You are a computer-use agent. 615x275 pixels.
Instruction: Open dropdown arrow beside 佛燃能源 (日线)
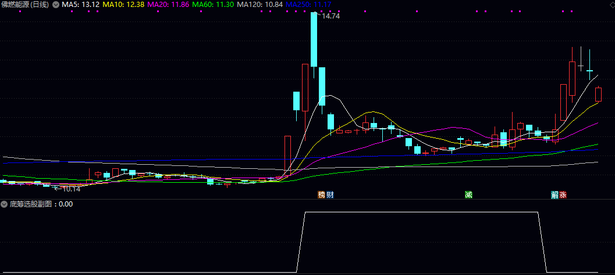click(x=55, y=5)
